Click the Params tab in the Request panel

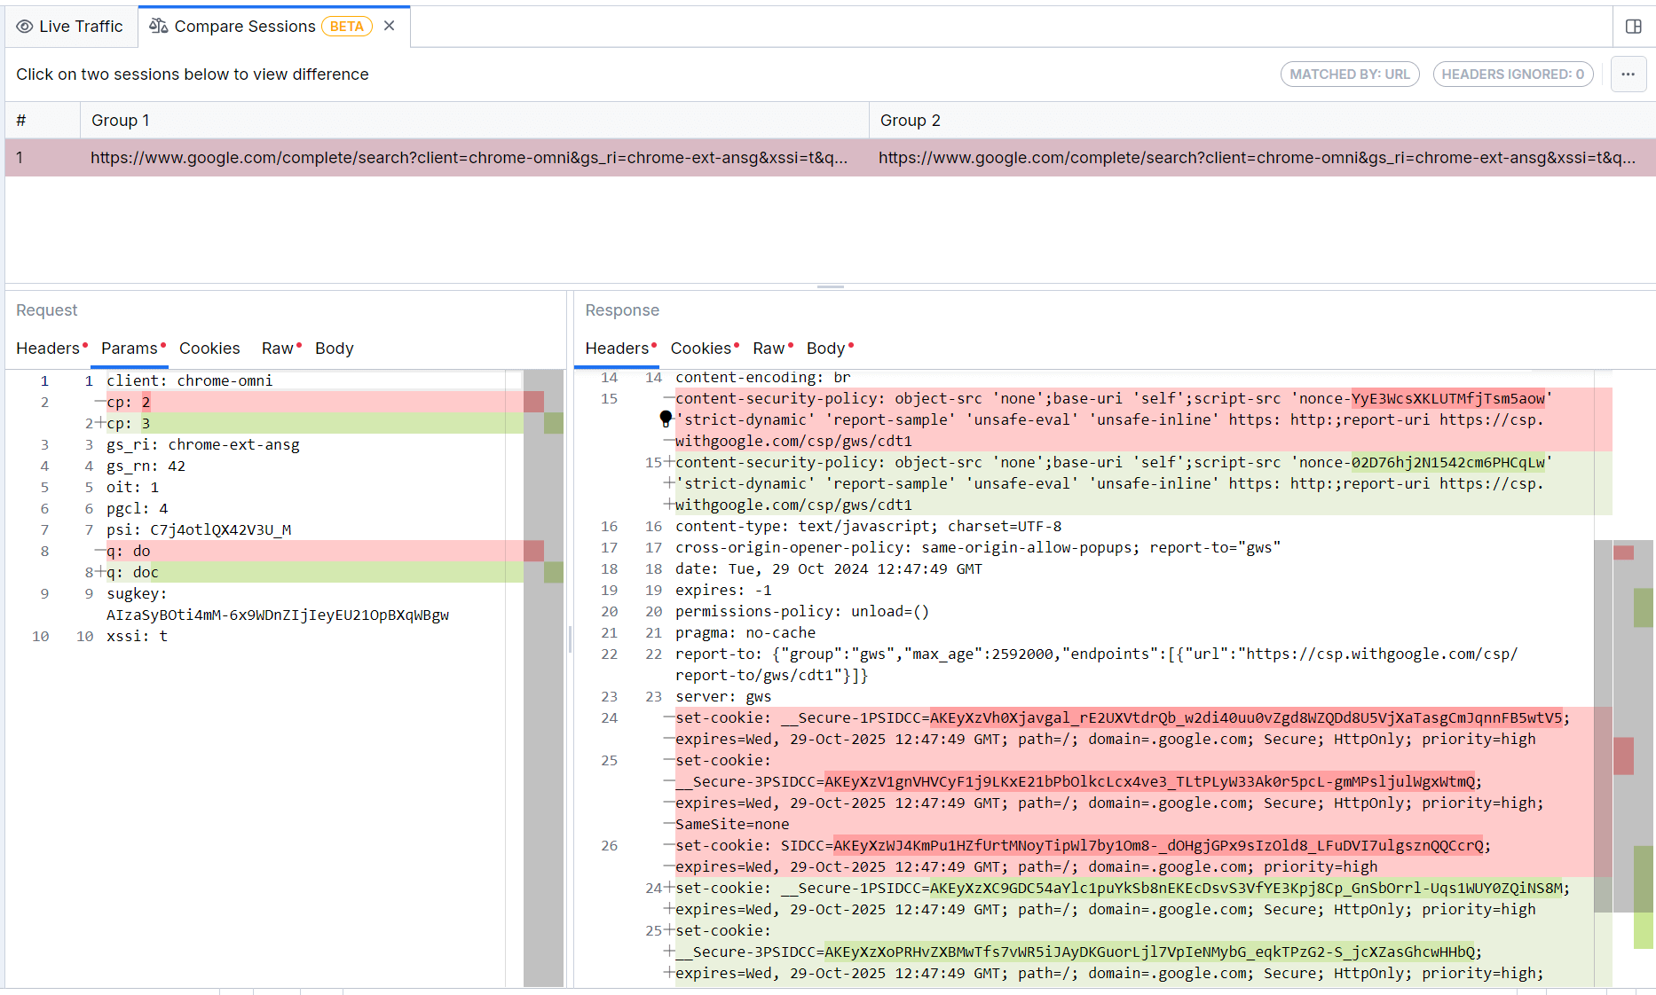point(129,348)
